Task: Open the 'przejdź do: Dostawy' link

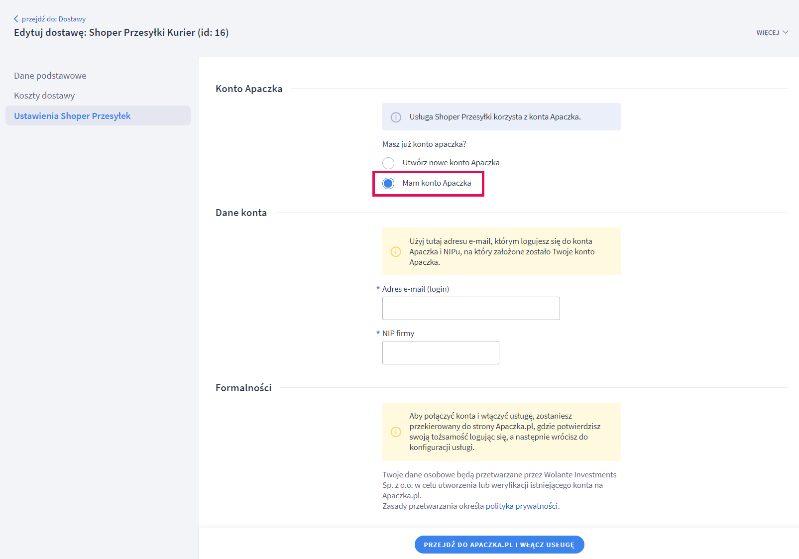Action: point(54,19)
